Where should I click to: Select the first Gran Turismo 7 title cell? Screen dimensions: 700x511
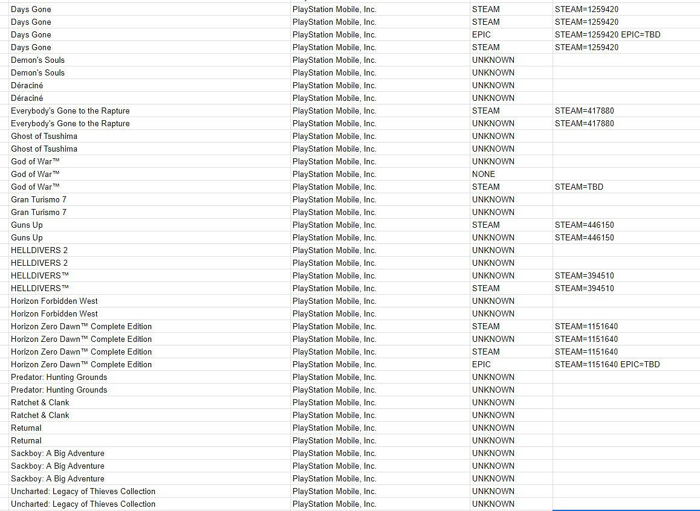pos(39,199)
